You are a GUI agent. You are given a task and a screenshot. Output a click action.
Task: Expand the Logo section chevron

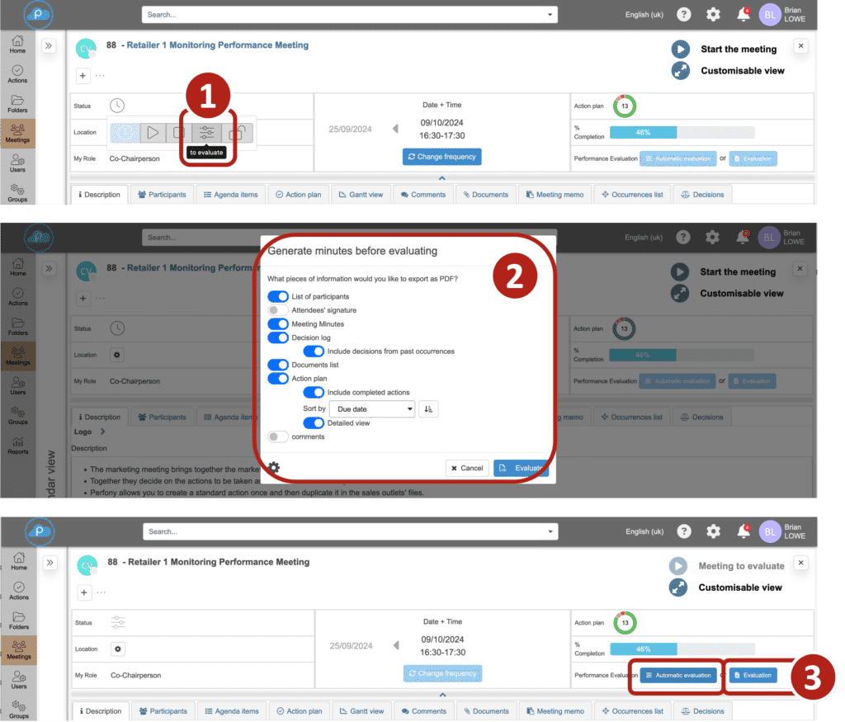(x=102, y=432)
